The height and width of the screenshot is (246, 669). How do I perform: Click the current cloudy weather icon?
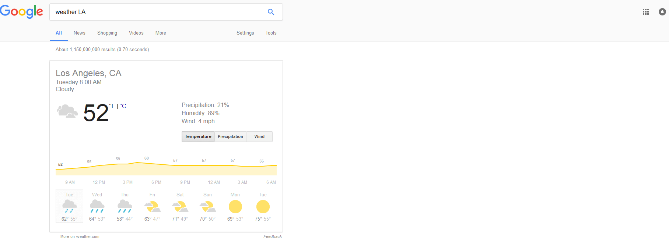click(67, 111)
